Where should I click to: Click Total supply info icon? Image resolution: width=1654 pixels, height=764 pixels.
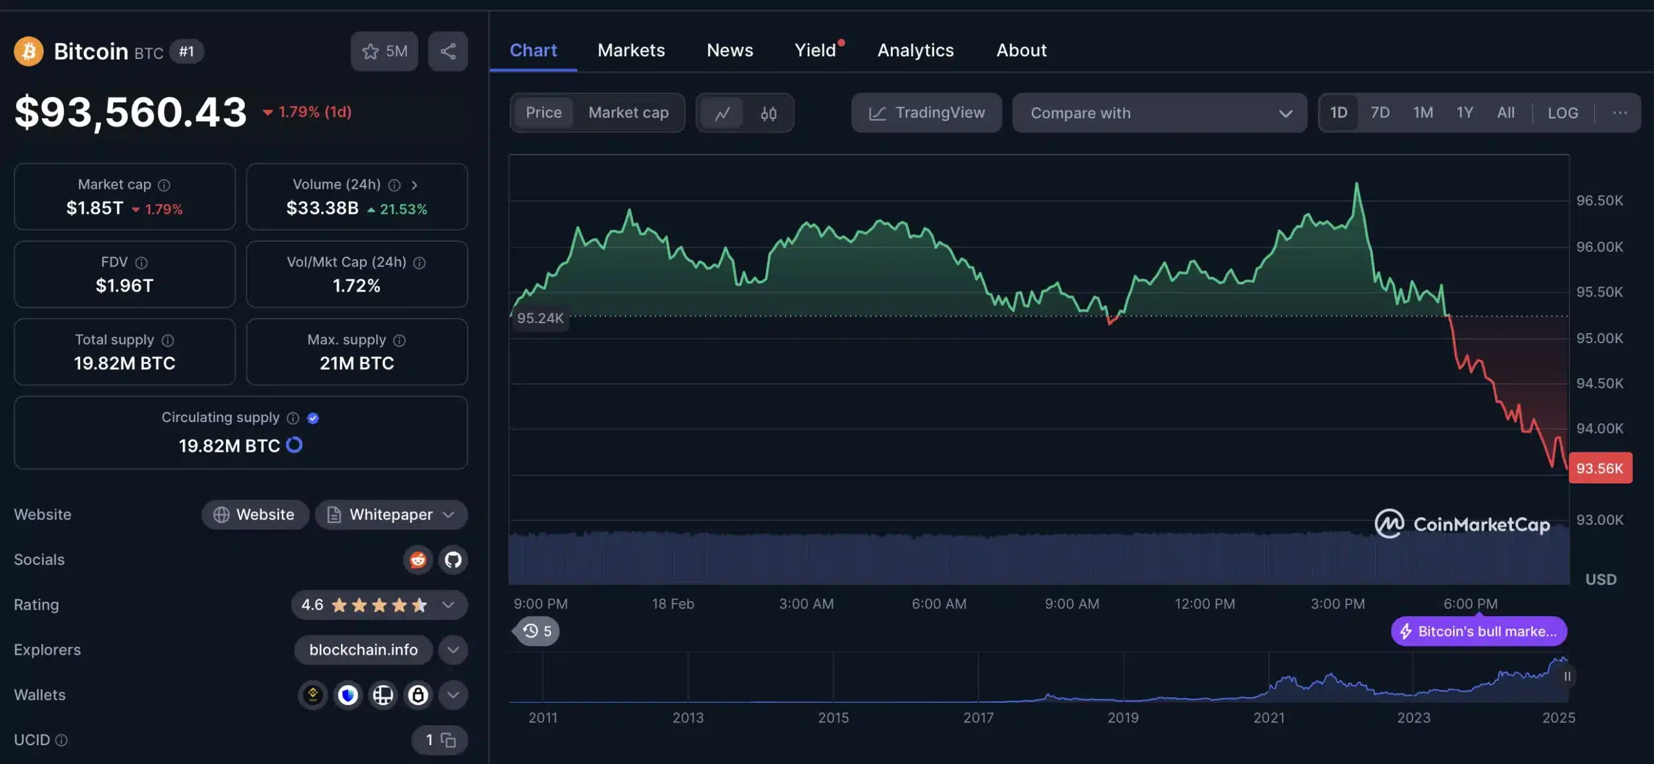(167, 340)
